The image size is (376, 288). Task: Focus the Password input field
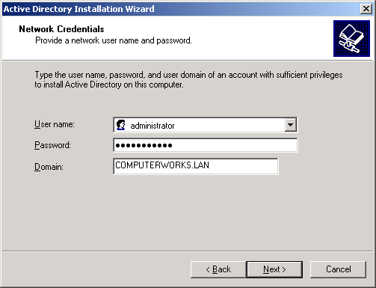pos(206,145)
